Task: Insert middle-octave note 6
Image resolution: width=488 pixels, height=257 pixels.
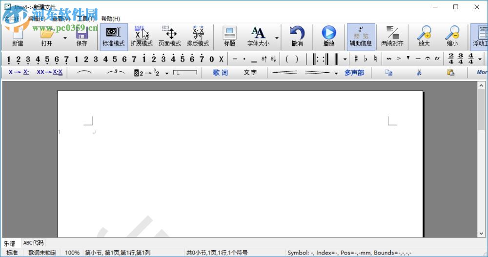Action: [x=124, y=59]
